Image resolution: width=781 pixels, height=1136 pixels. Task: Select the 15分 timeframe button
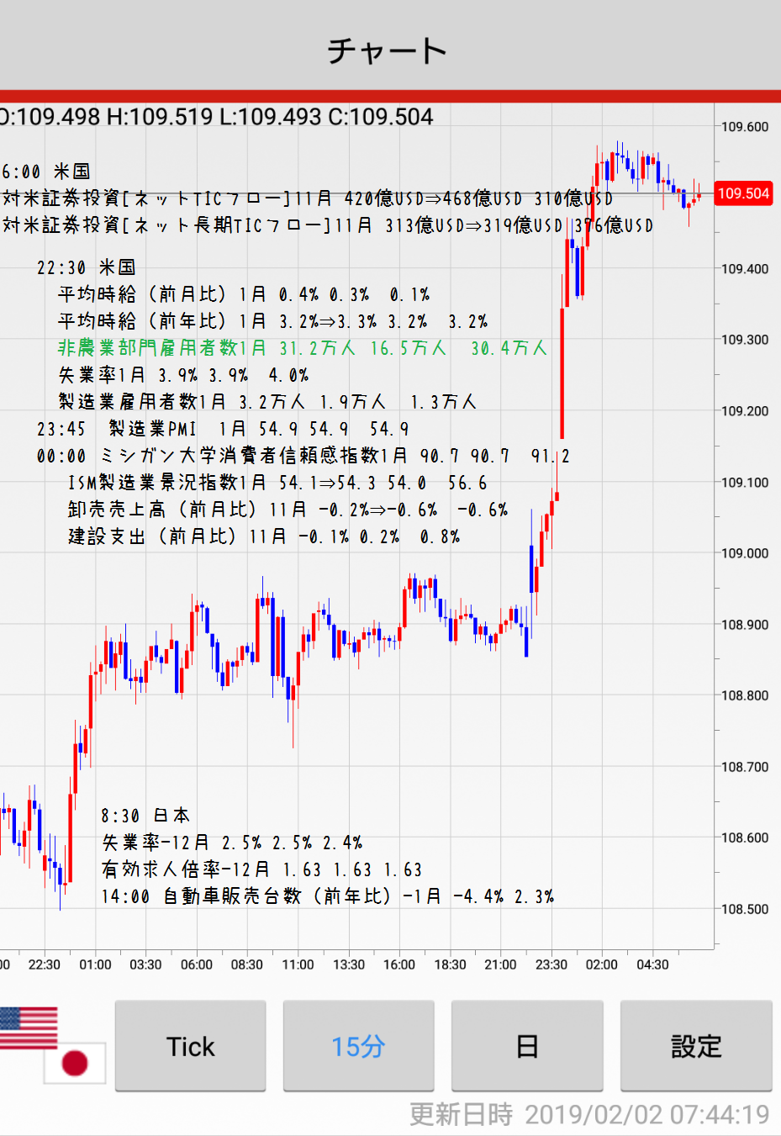pyautogui.click(x=358, y=1046)
